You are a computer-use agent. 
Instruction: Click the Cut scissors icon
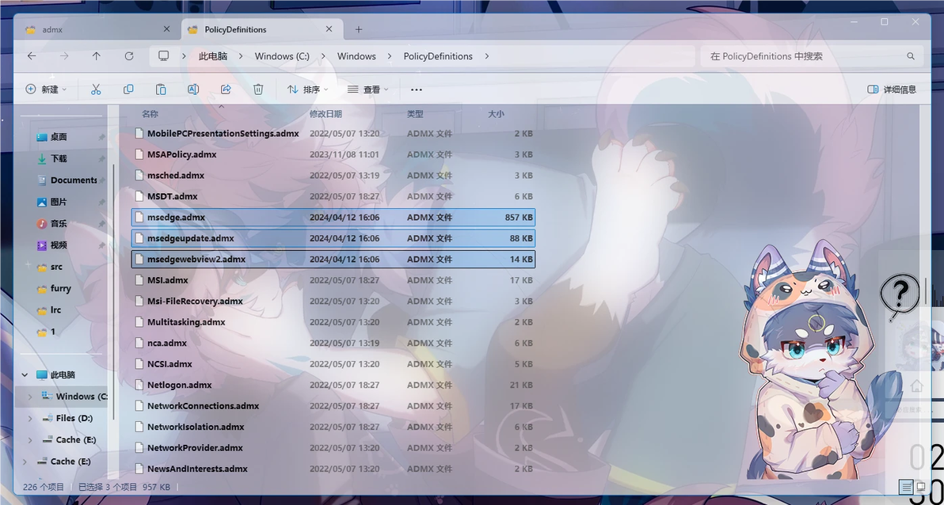point(96,89)
